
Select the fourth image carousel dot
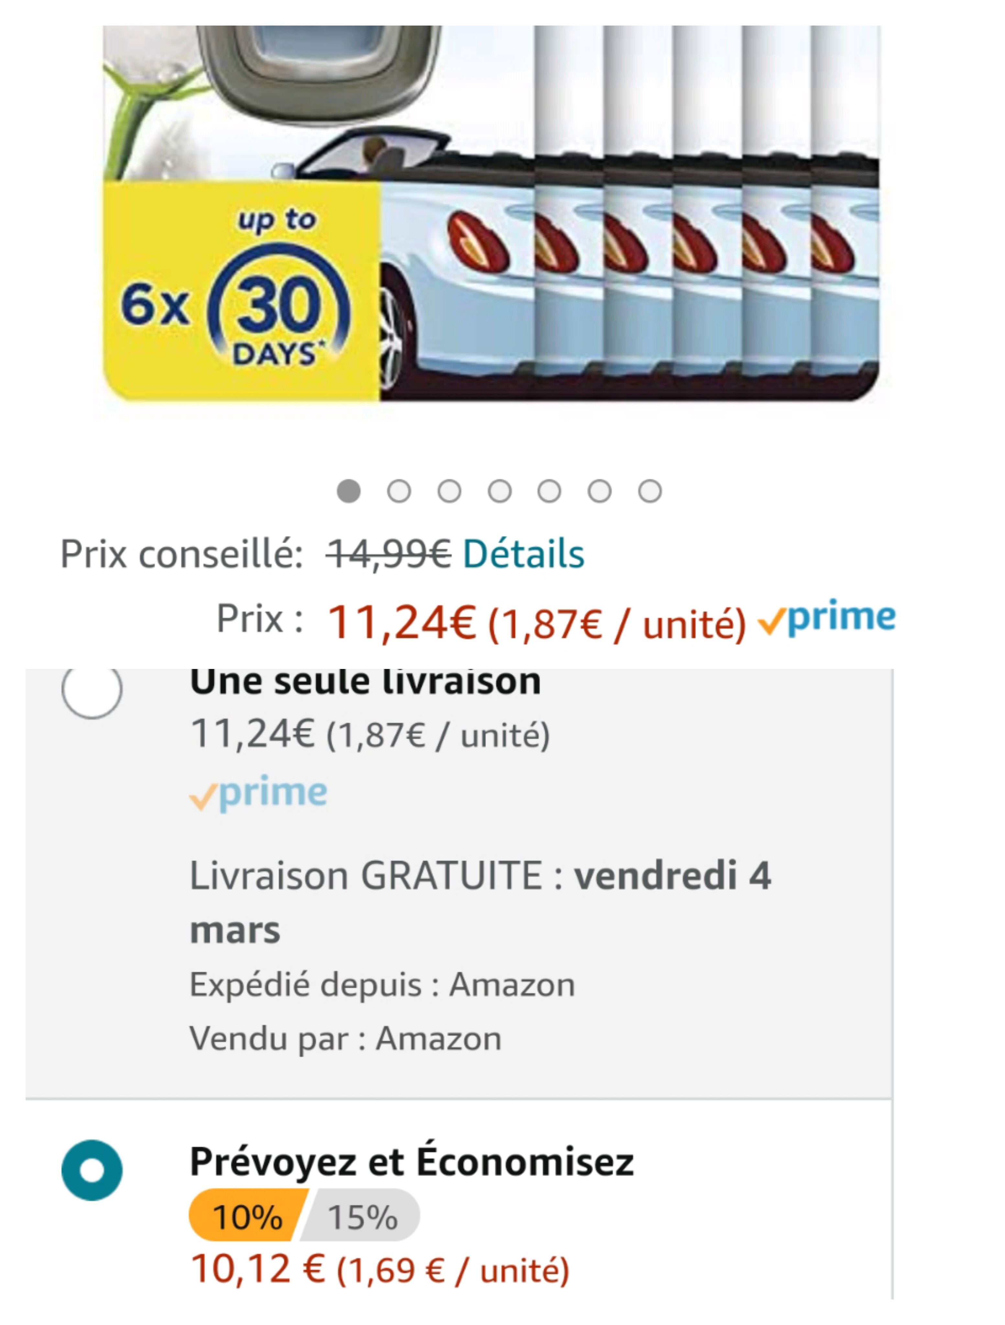(500, 491)
